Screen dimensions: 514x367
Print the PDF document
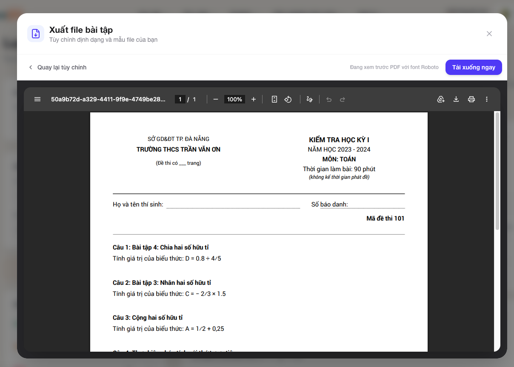click(x=471, y=99)
